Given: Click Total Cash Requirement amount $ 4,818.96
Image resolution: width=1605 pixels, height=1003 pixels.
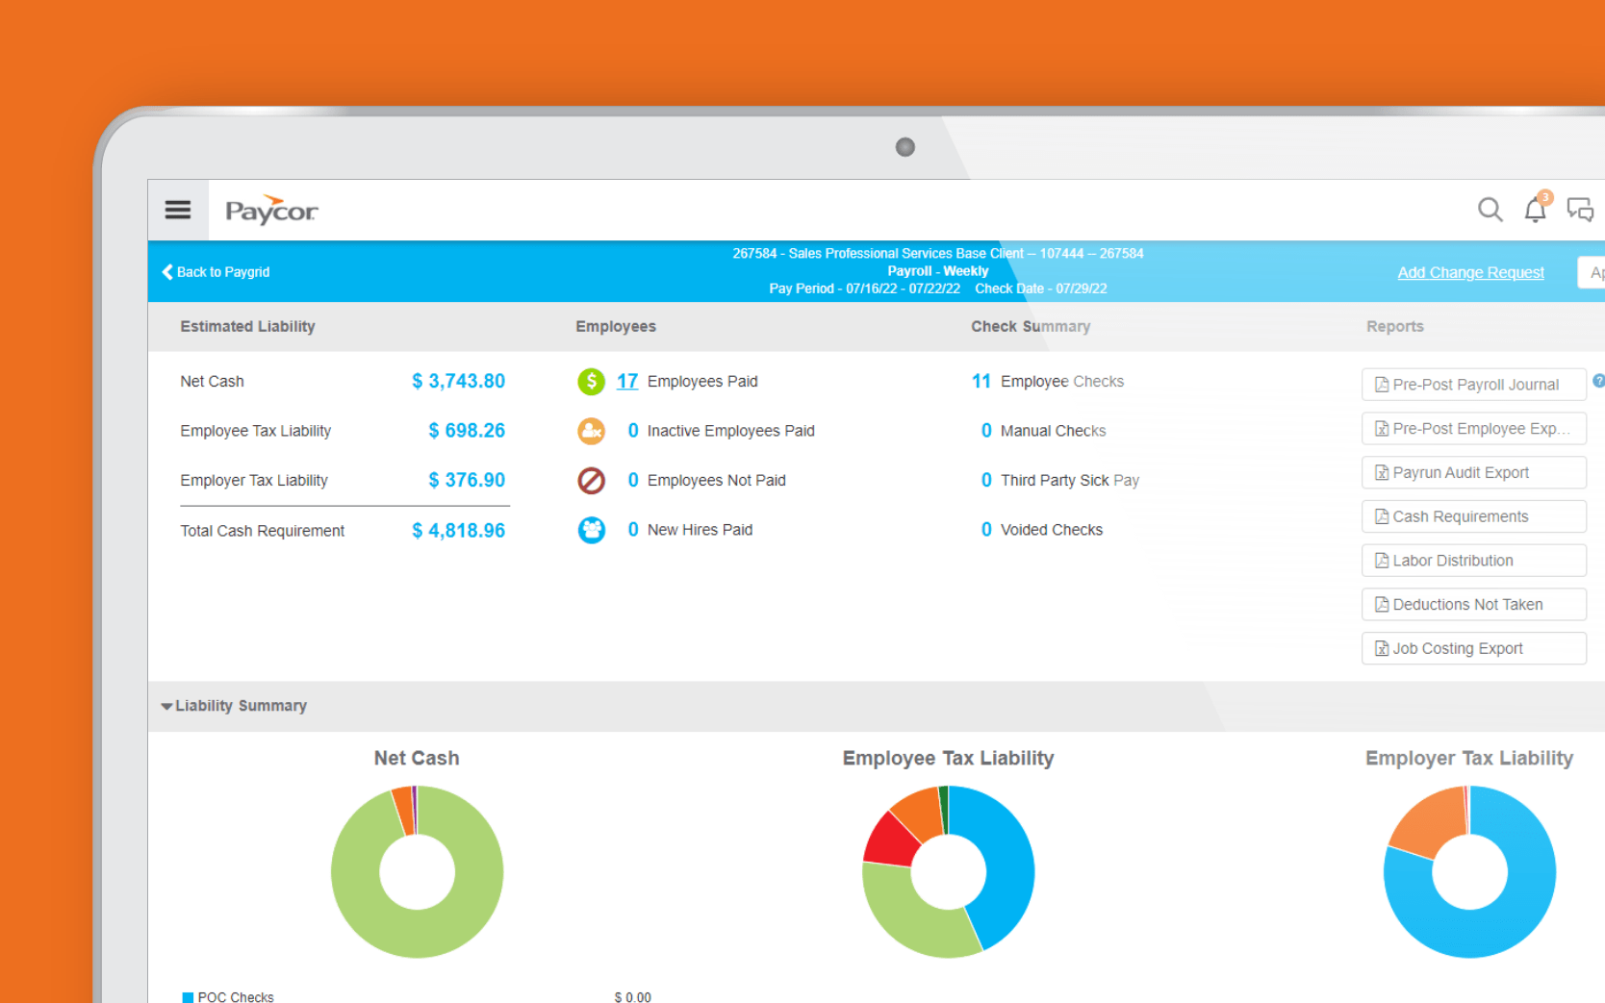Looking at the screenshot, I should pos(458,531).
